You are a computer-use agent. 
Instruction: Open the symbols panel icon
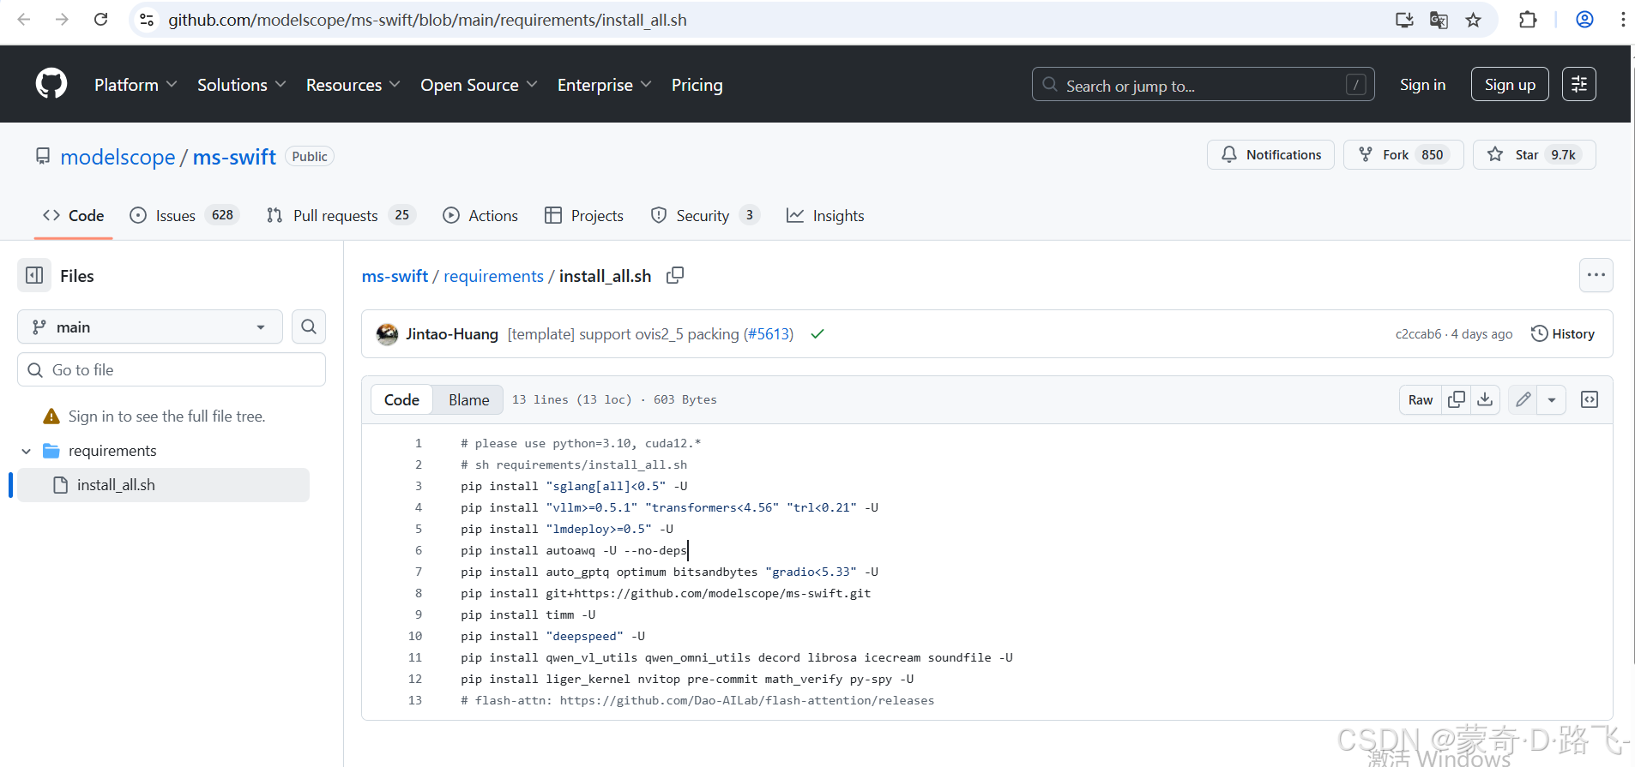tap(1590, 399)
